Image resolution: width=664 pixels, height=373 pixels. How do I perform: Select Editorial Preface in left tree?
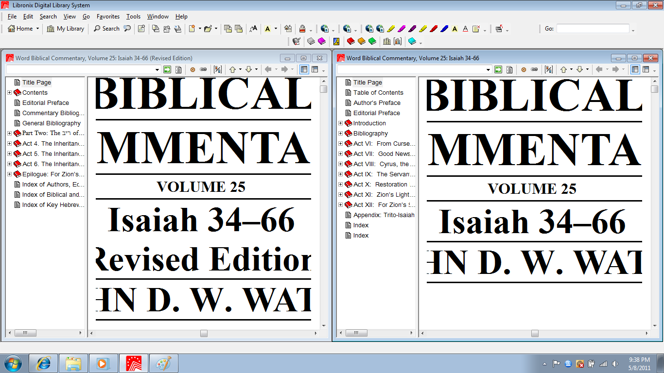click(46, 102)
